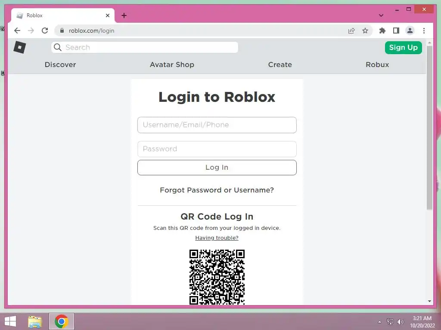
Task: Click the address bar URL roblox.com/login
Action: point(91,31)
